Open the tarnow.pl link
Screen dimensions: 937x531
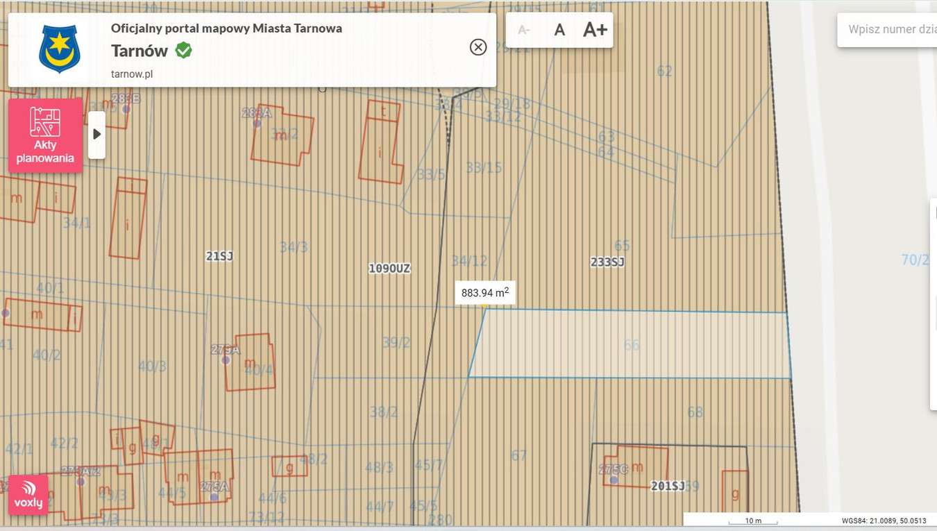coord(132,74)
